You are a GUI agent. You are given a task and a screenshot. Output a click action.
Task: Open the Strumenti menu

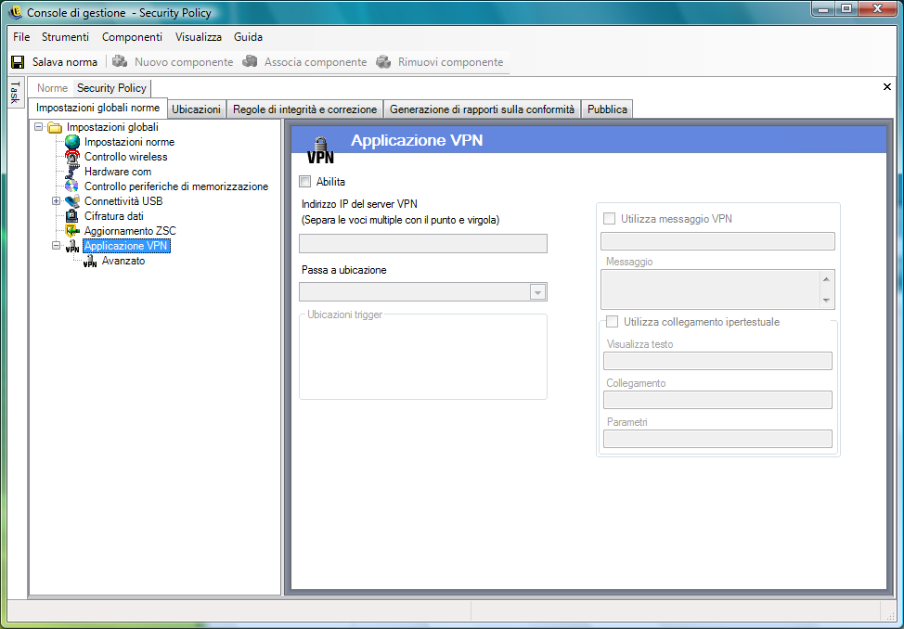pos(65,37)
